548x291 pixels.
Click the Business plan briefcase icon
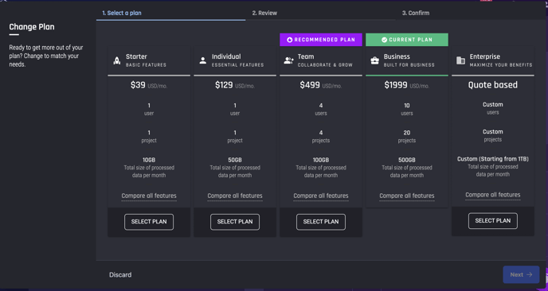[374, 60]
